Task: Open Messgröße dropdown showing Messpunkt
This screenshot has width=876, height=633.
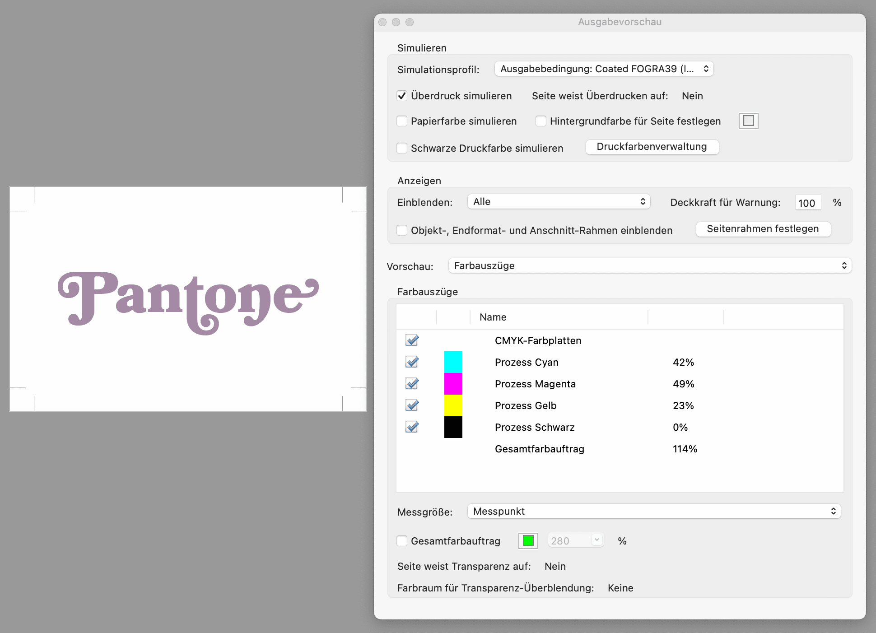Action: tap(654, 511)
